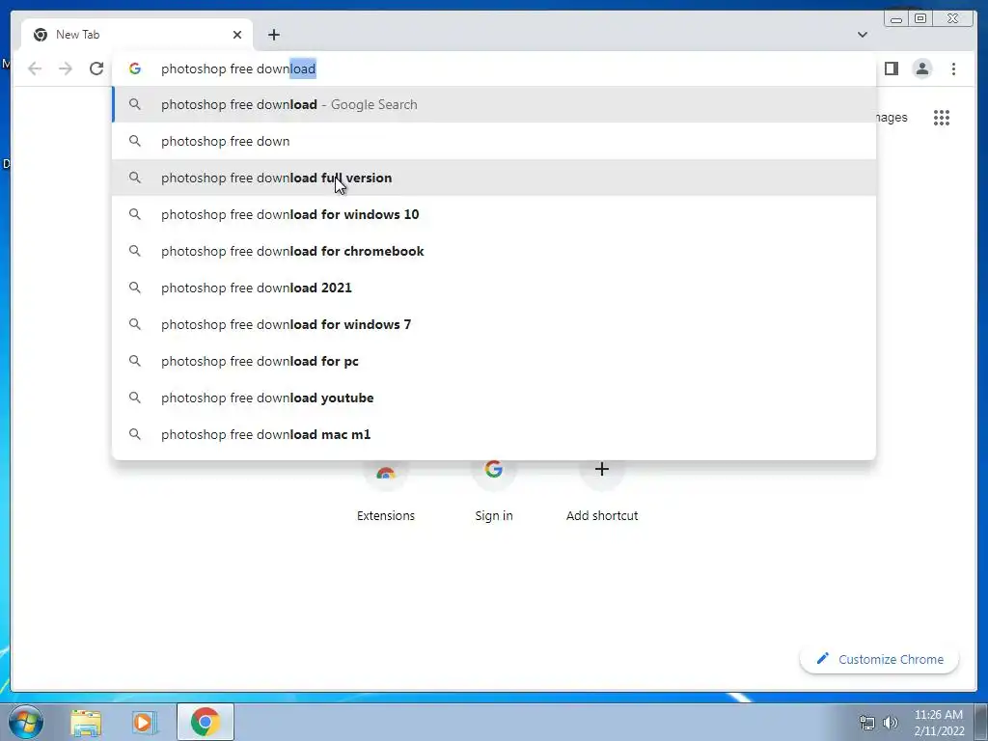This screenshot has height=741, width=988.
Task: Open a new tab with plus button
Action: (273, 35)
